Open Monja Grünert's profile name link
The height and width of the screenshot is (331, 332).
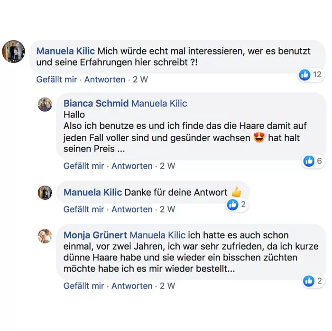(95, 235)
